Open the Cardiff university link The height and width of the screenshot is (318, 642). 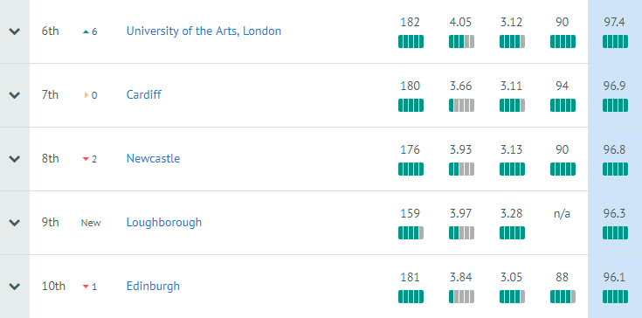click(144, 94)
